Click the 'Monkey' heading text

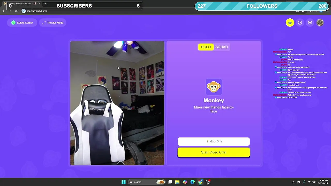[214, 100]
